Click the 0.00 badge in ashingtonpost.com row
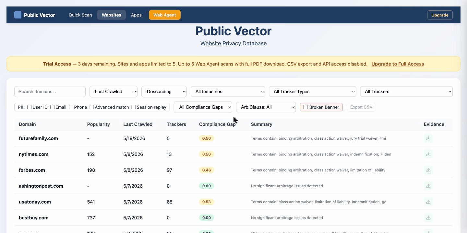 [x=207, y=186]
